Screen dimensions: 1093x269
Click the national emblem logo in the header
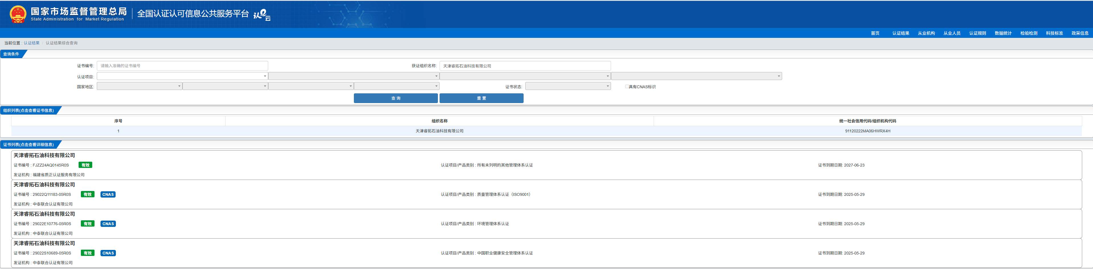pyautogui.click(x=18, y=14)
